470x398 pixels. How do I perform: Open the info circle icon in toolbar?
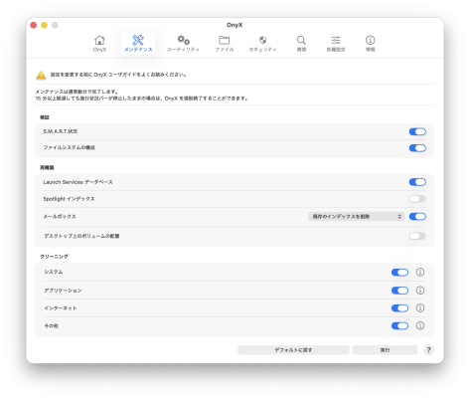tap(370, 40)
